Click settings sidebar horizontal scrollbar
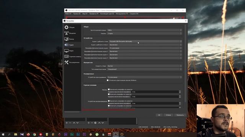This screenshot has width=245, height=137. click(x=72, y=112)
